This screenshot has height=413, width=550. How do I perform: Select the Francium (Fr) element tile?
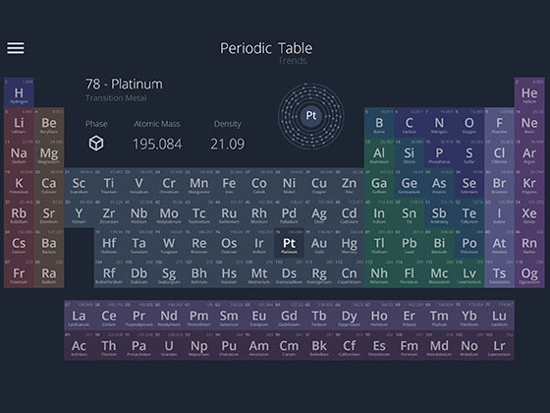(x=19, y=273)
